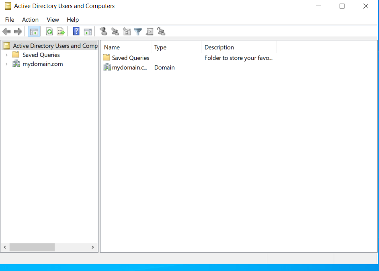Click the Forward navigation arrow
Image resolution: width=379 pixels, height=271 pixels.
[x=18, y=31]
